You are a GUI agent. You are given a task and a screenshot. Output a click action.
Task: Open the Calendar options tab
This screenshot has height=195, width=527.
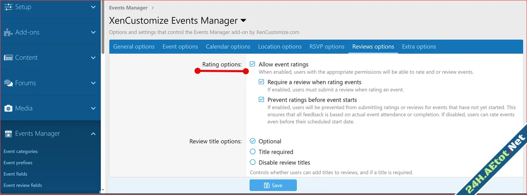(x=228, y=46)
